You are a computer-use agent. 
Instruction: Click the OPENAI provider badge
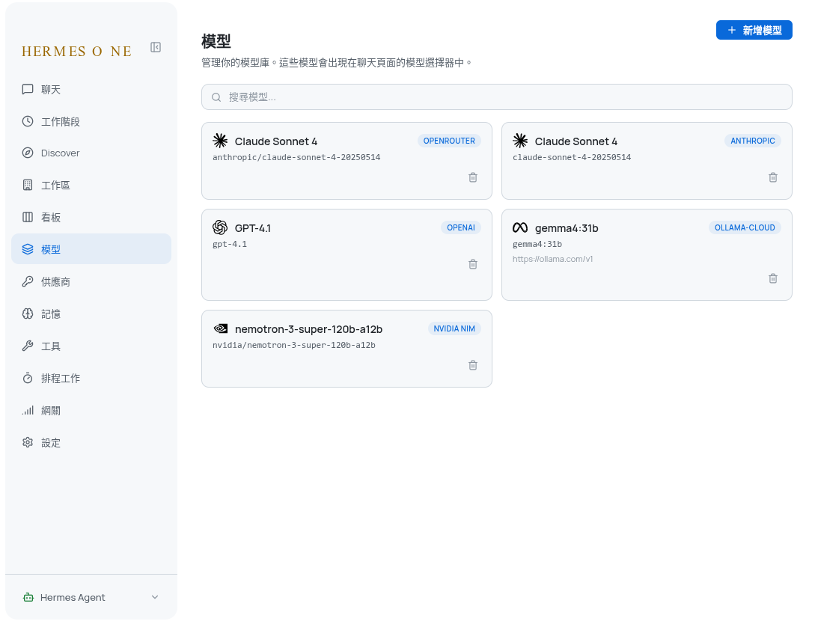(x=461, y=227)
